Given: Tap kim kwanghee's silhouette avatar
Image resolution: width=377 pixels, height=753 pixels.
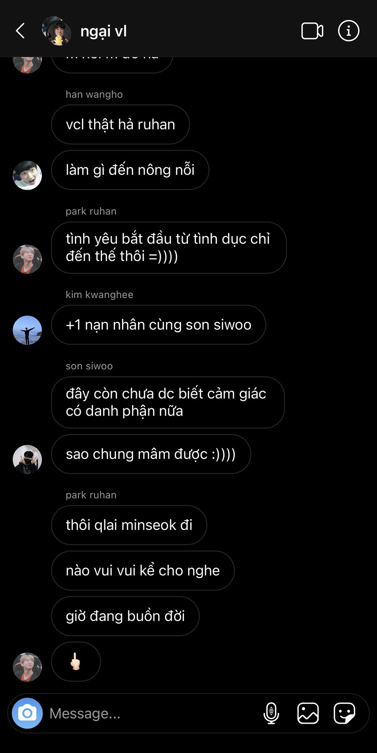Looking at the screenshot, I should click(27, 330).
